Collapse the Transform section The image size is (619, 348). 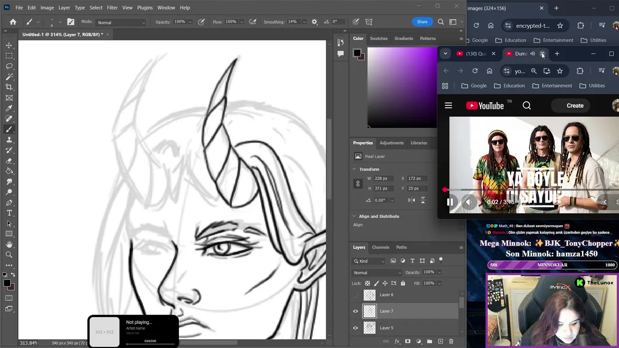pos(354,169)
